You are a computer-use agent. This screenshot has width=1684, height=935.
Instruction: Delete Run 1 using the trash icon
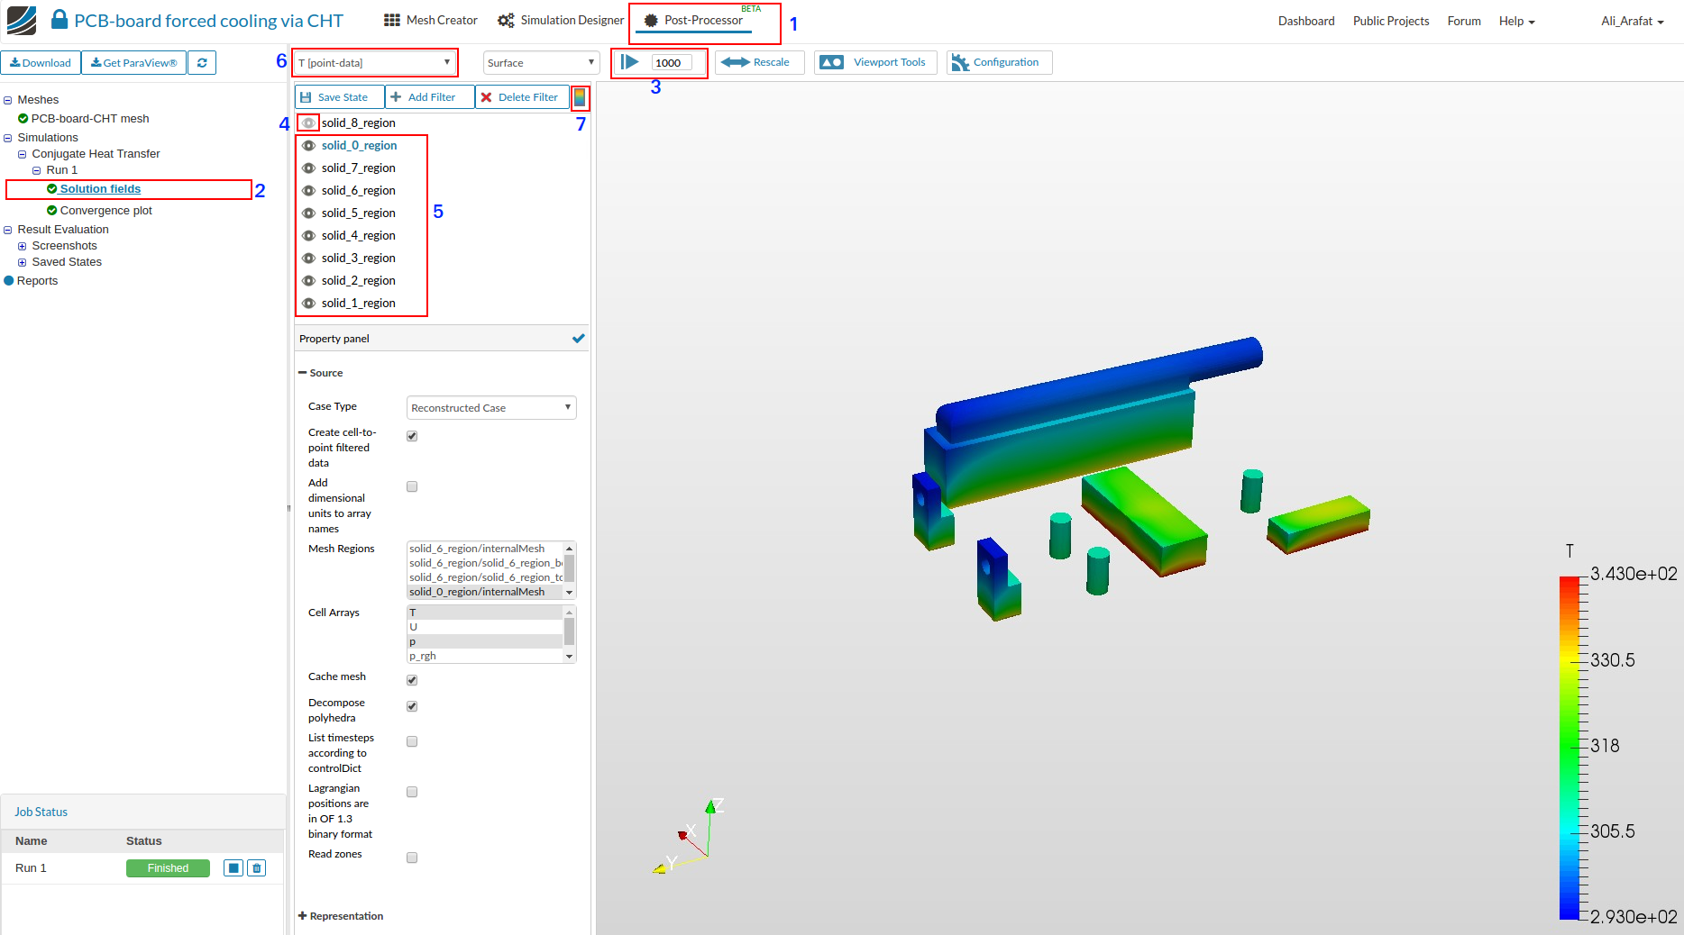257,868
